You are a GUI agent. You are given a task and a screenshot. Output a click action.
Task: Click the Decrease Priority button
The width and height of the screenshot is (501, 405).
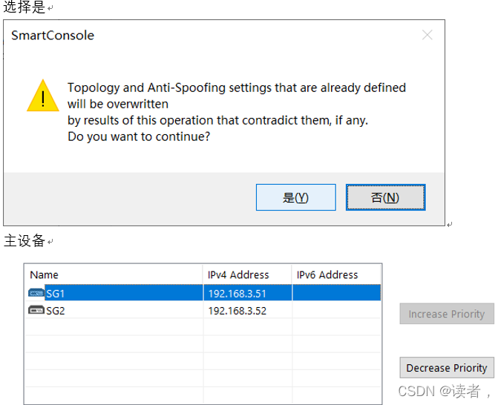coord(447,368)
